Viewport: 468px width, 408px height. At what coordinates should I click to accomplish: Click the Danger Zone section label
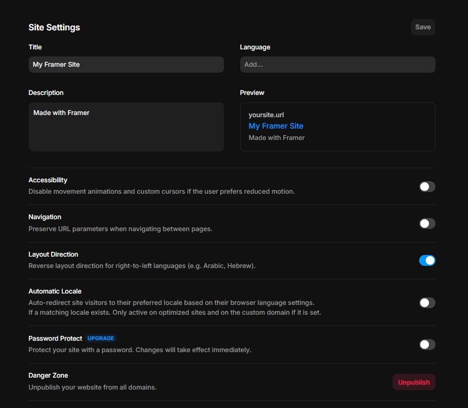tap(48, 375)
